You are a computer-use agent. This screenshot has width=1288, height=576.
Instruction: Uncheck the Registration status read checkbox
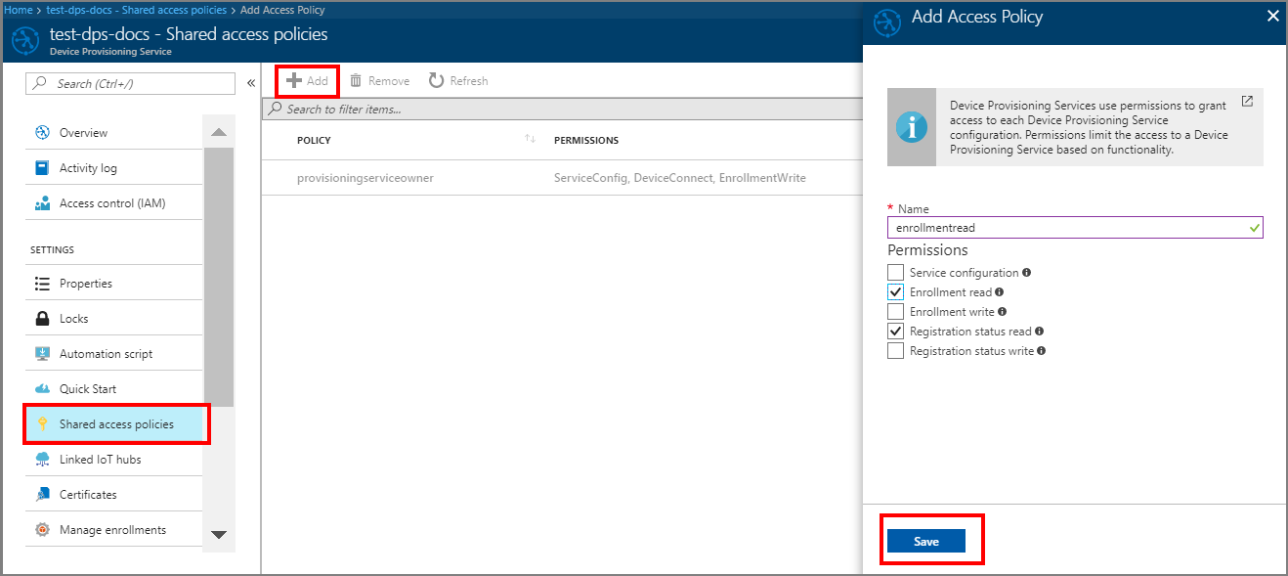click(x=895, y=332)
